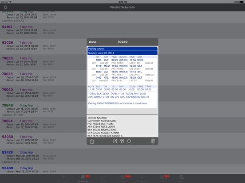245x183 pixels.
Task: Tap the DUTY 11:18 value in totals row
Action: pos(91,89)
